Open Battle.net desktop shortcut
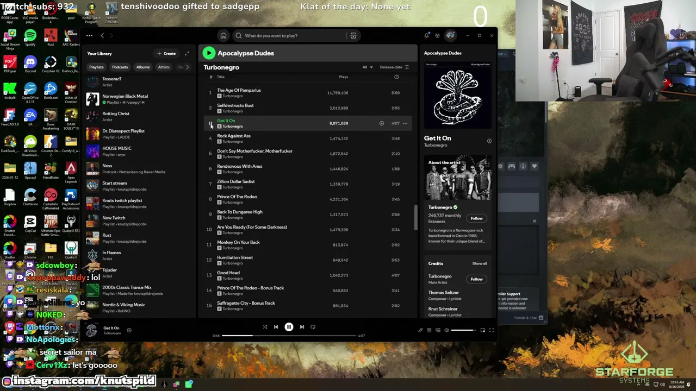Screen dimensions: 696x391 [51, 91]
